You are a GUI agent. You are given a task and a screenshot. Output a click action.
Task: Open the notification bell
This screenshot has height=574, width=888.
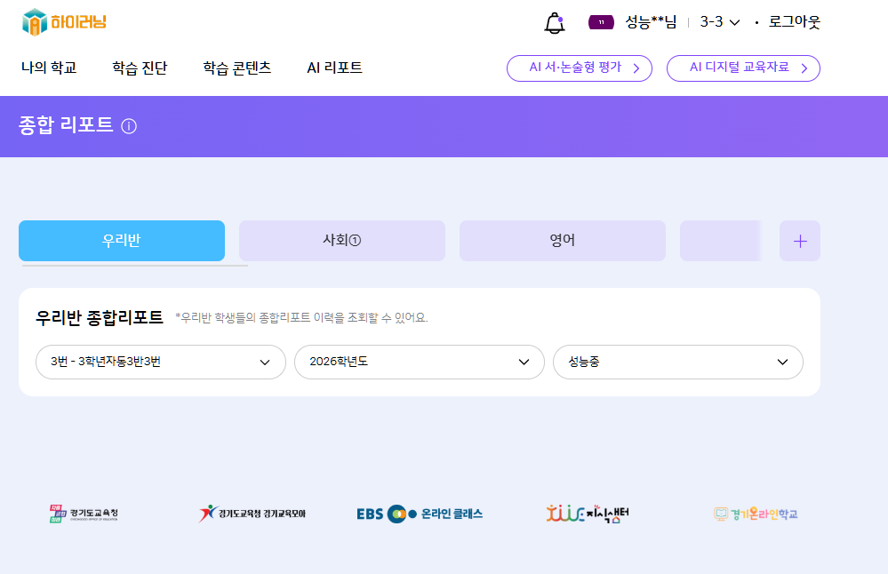click(x=555, y=23)
